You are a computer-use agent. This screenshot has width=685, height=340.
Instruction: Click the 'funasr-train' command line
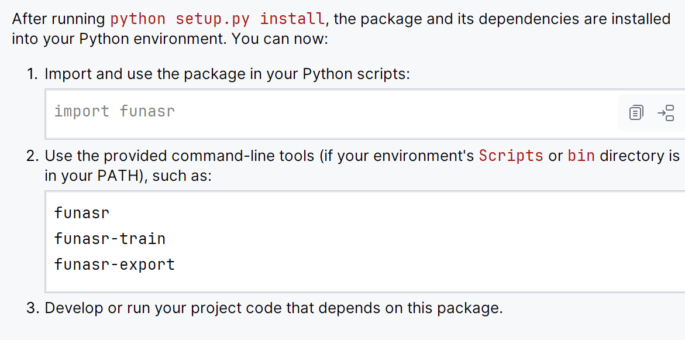[x=109, y=239]
